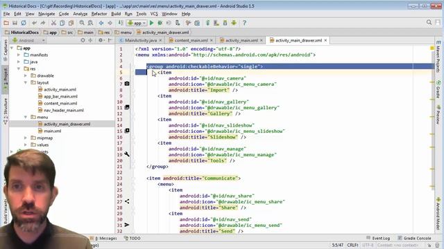Click the share gutter icon on line 27
This screenshot has width=444, height=249.
pyautogui.click(x=127, y=201)
